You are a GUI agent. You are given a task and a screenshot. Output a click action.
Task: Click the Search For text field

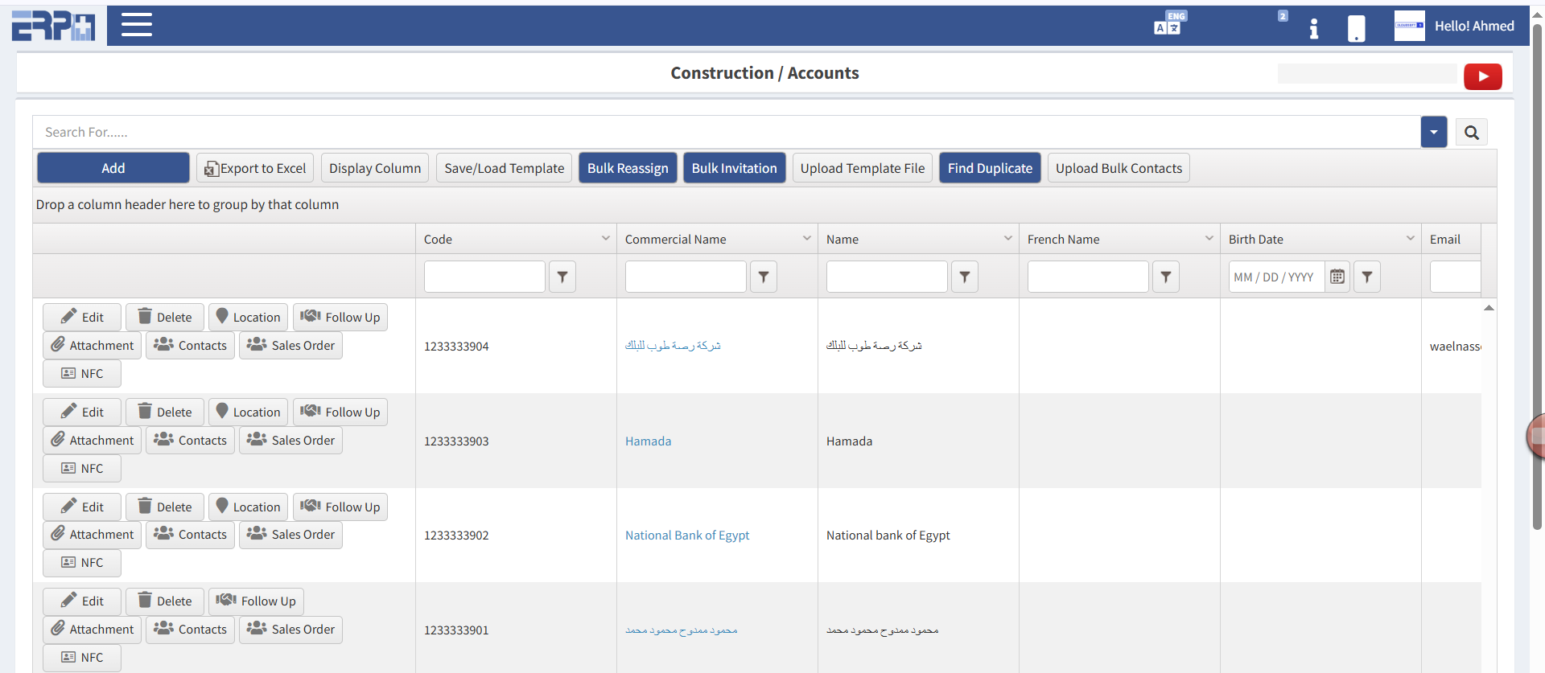point(724,133)
